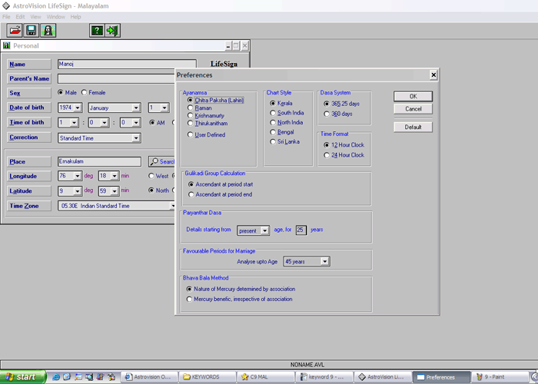The image size is (538, 384).
Task: Select Nature of Mercury determined by association
Action: point(241,289)
